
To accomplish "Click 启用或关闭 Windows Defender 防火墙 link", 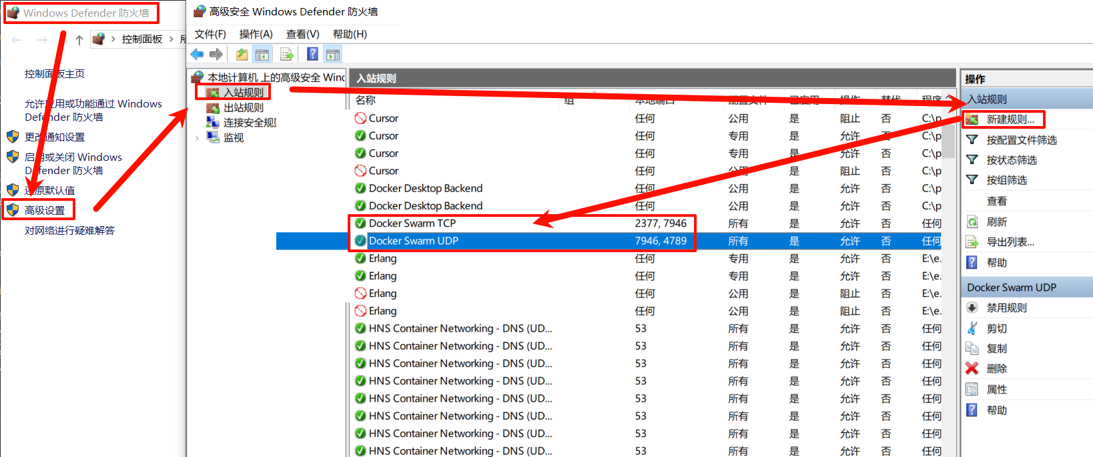I will click(73, 163).
